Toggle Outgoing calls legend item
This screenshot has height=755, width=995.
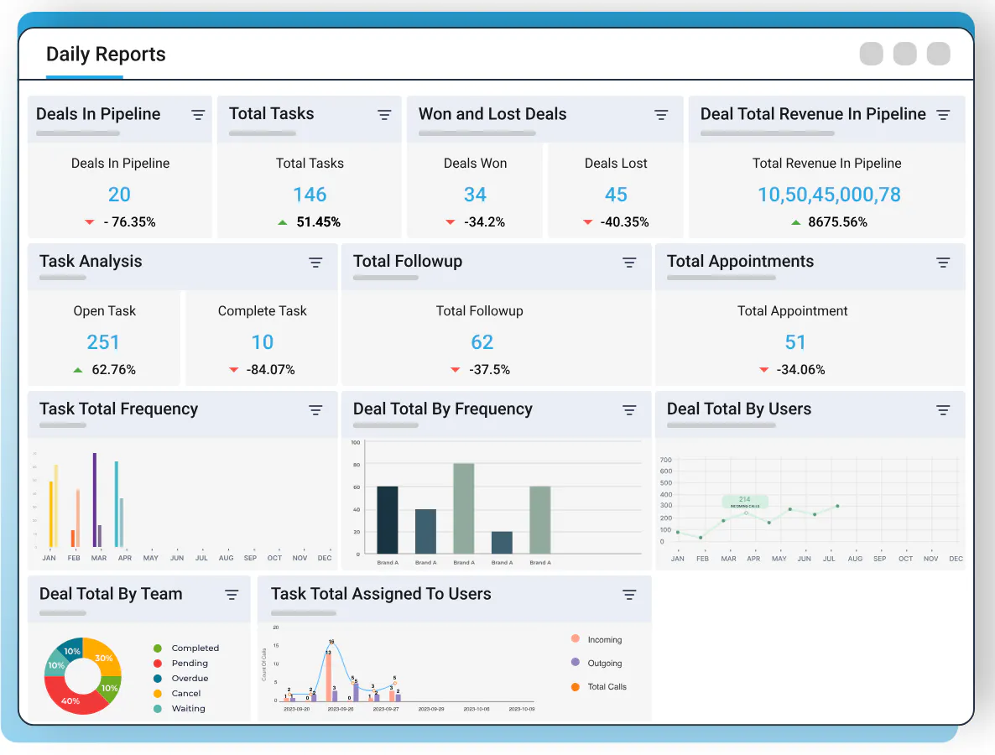[596, 663]
